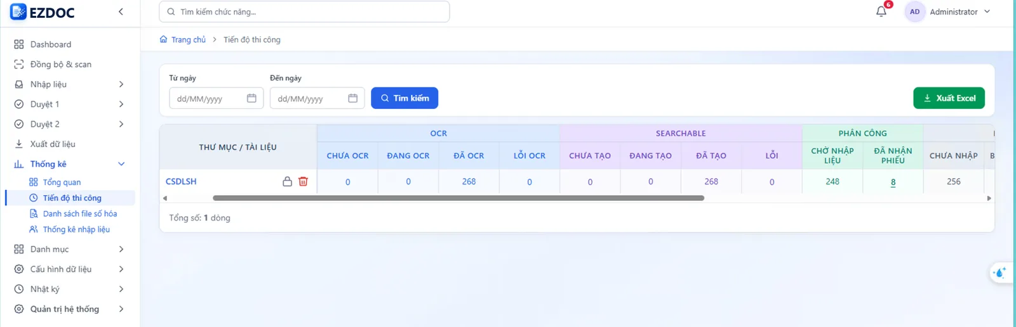Viewport: 1016px width, 327px height.
Task: Click the home icon in breadcrumb
Action: pos(164,39)
